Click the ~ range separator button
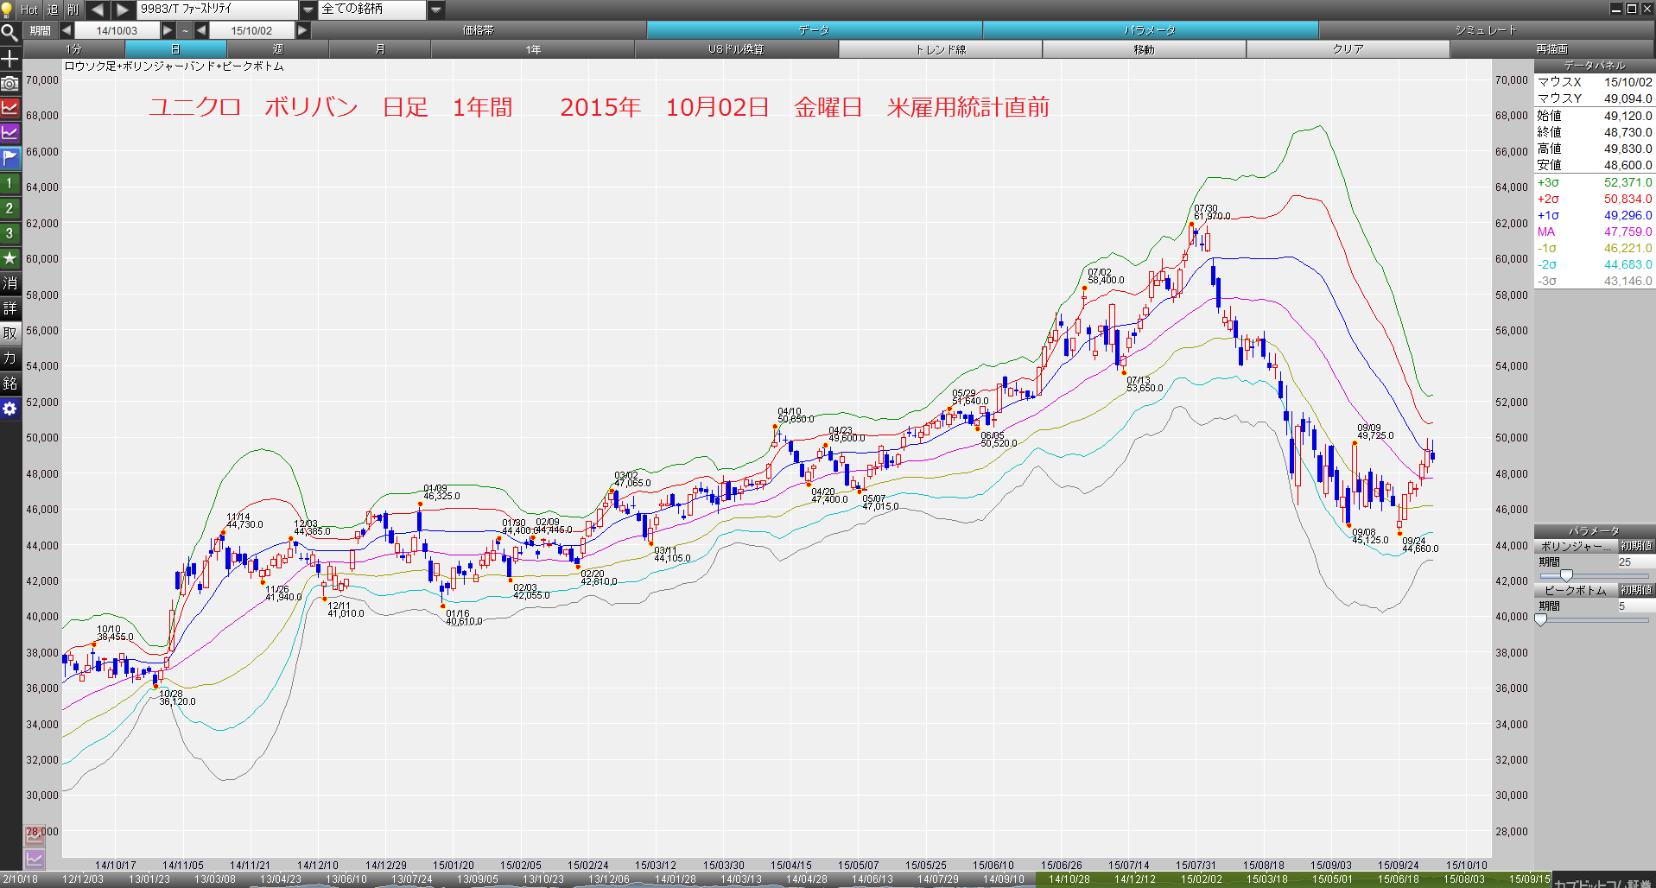The height and width of the screenshot is (888, 1656). click(x=185, y=30)
